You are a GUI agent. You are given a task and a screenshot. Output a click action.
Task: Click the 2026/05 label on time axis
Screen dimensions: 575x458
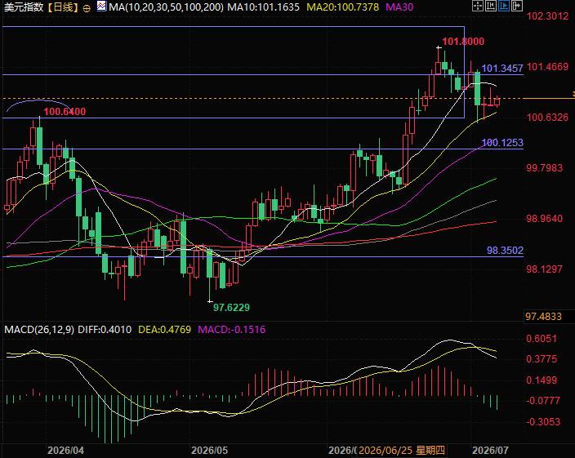pyautogui.click(x=209, y=451)
